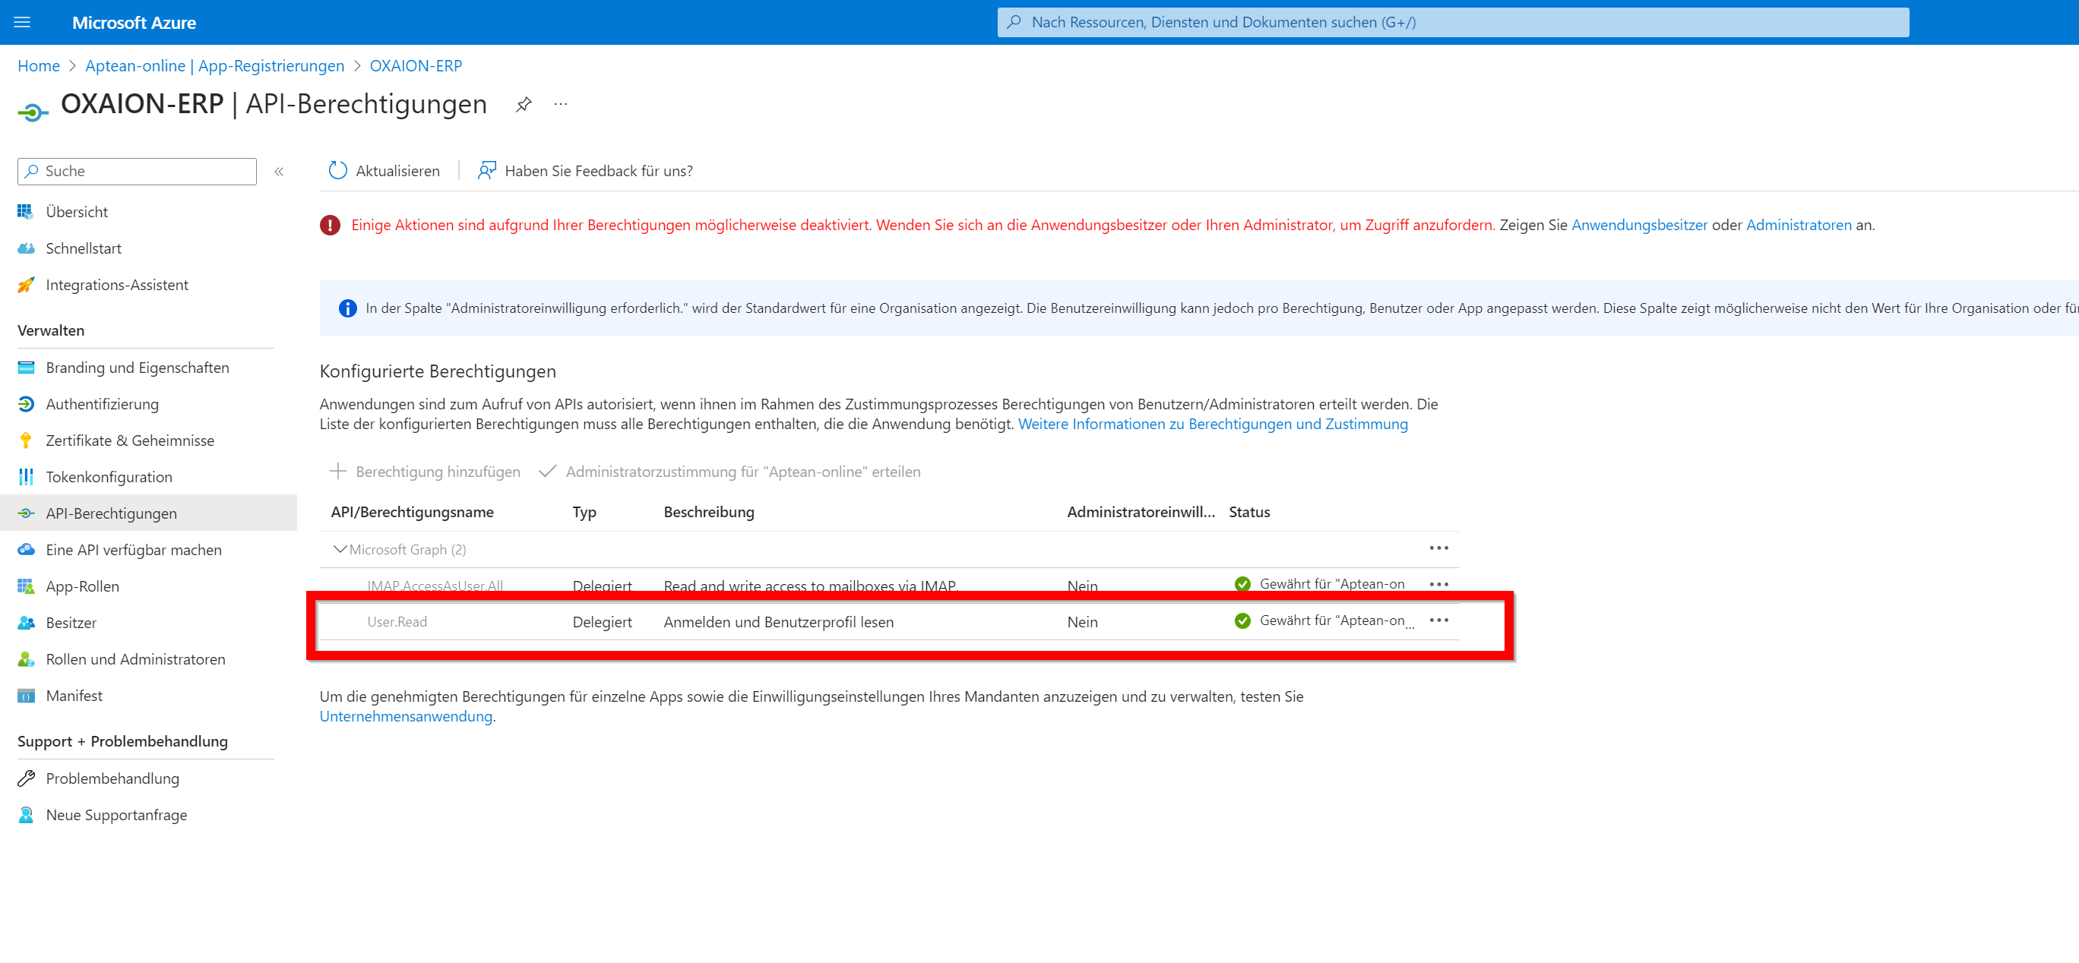The width and height of the screenshot is (2079, 963).
Task: Open App-Rollen in the sidebar
Action: pyautogui.click(x=82, y=586)
